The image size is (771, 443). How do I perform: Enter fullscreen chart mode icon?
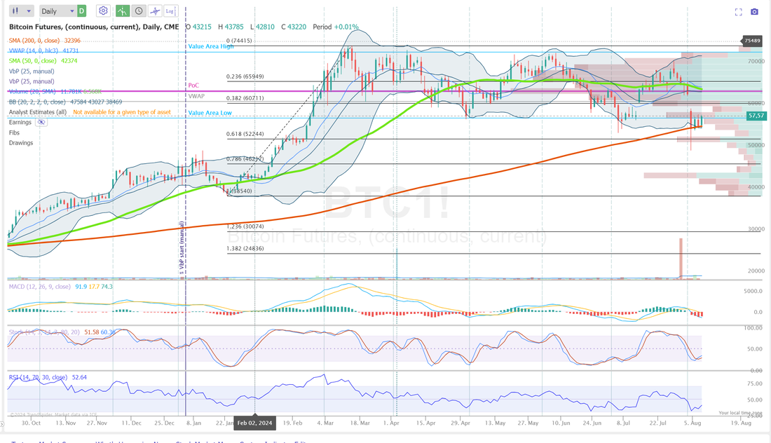click(738, 12)
